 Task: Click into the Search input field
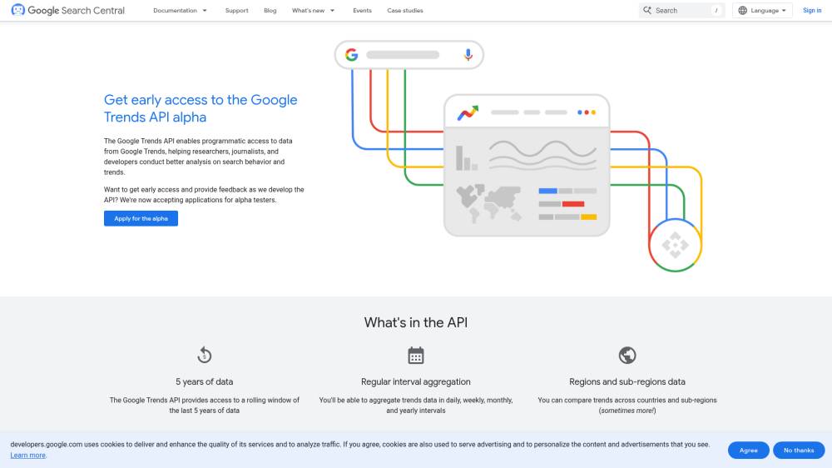coord(682,10)
